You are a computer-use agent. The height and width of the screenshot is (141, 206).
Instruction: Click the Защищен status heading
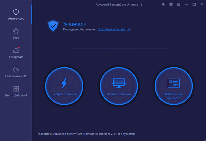coord(75,24)
